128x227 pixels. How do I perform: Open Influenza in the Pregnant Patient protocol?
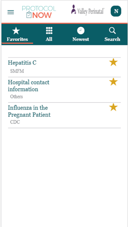(29, 111)
